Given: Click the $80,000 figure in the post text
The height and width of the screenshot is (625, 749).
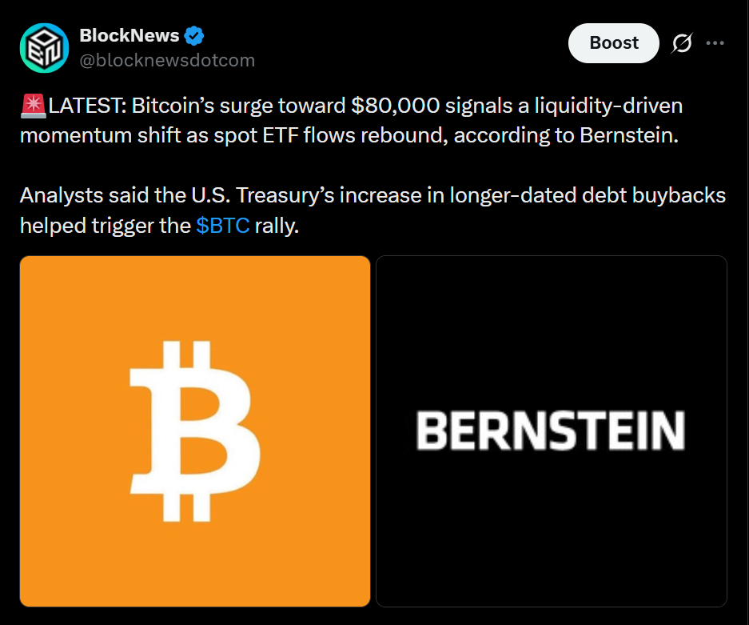Looking at the screenshot, I should coord(395,105).
